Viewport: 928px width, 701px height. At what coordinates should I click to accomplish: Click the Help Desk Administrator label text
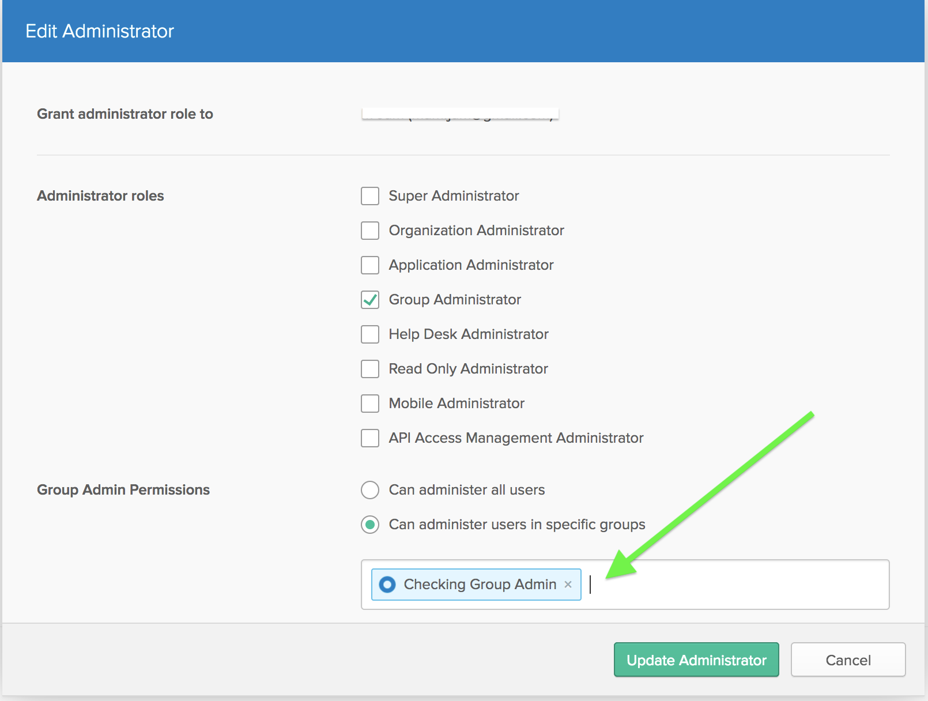(469, 334)
